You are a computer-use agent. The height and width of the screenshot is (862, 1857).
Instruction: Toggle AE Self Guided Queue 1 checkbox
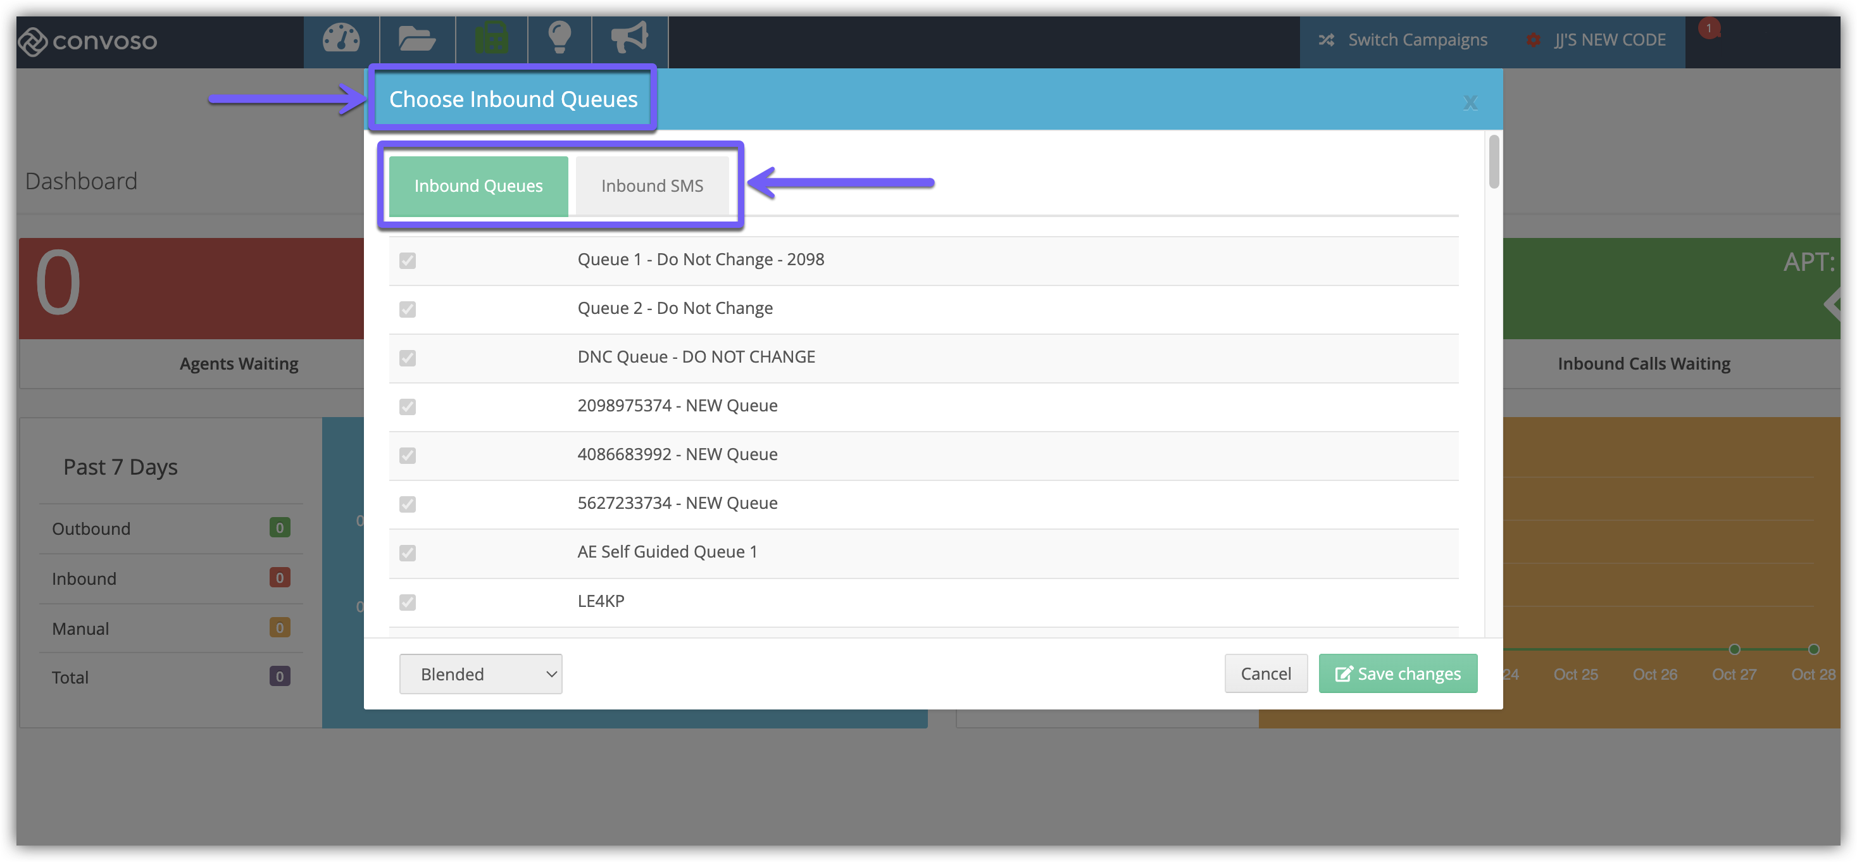click(x=408, y=553)
